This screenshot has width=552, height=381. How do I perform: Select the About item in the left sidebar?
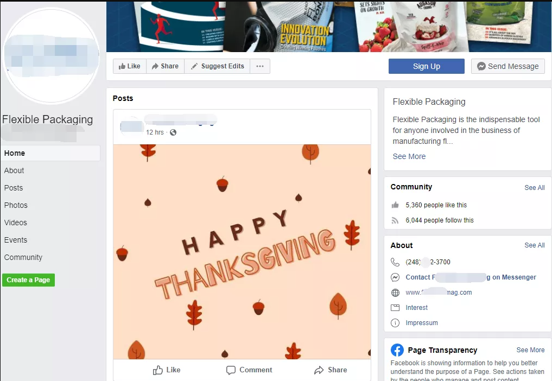click(x=14, y=170)
